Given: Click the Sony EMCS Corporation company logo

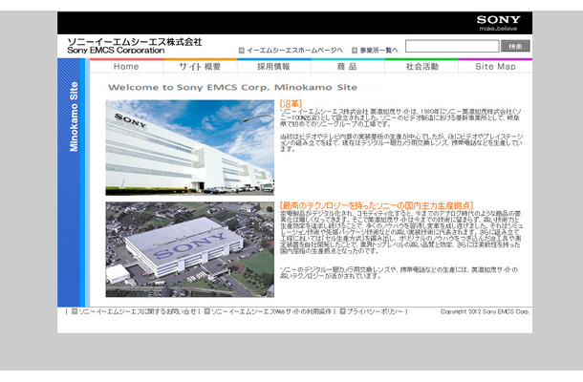Looking at the screenshot, I should (134, 46).
